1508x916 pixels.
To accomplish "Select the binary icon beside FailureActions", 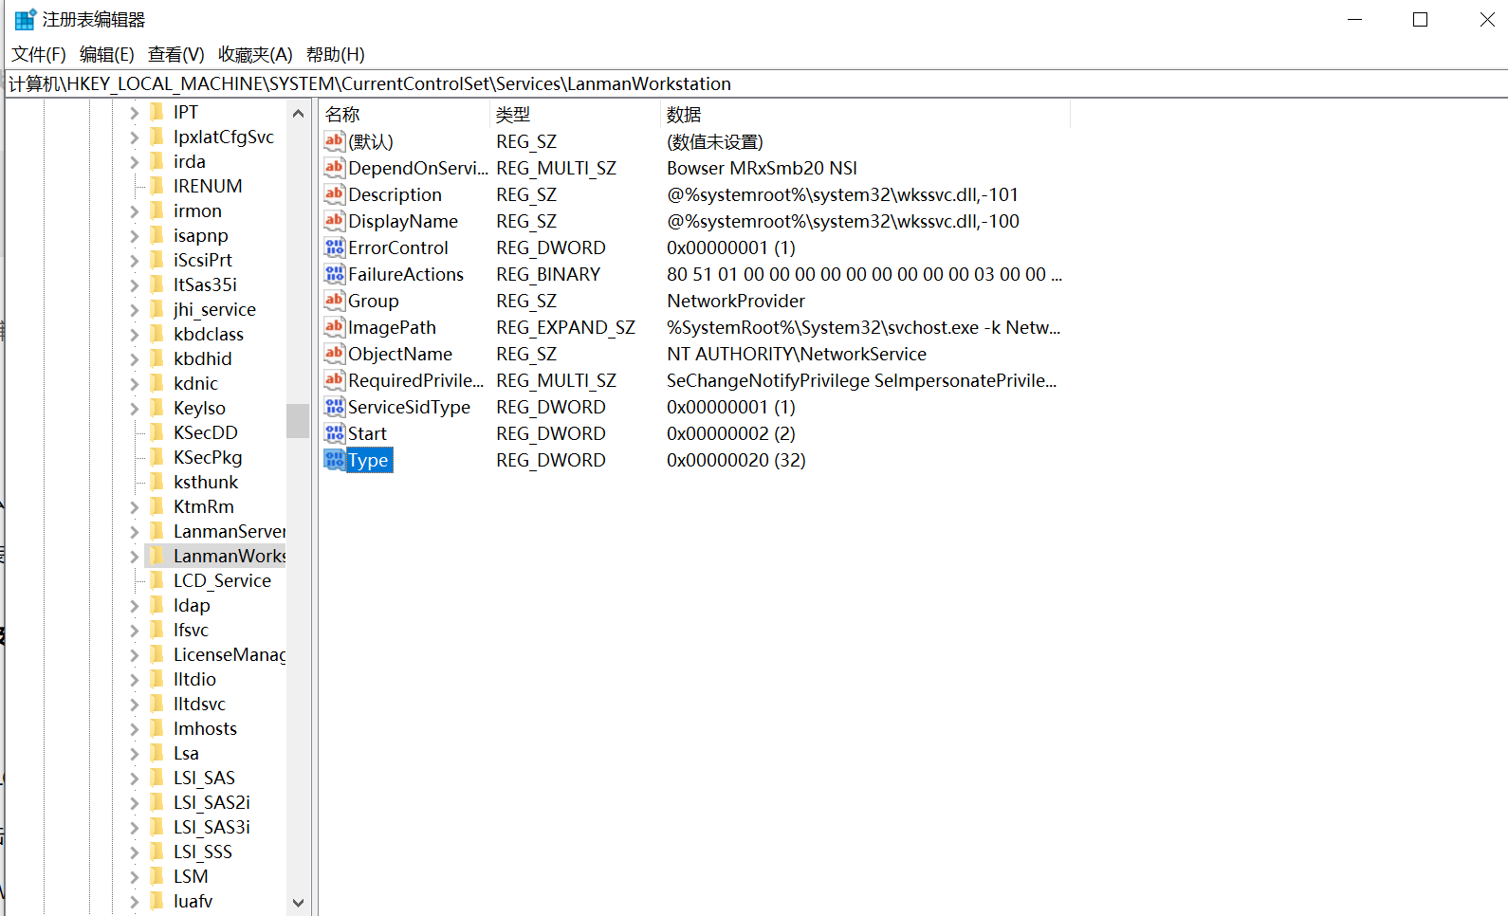I will click(334, 274).
